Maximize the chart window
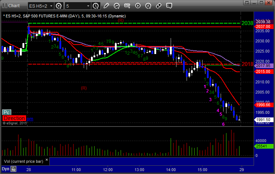 261,3
